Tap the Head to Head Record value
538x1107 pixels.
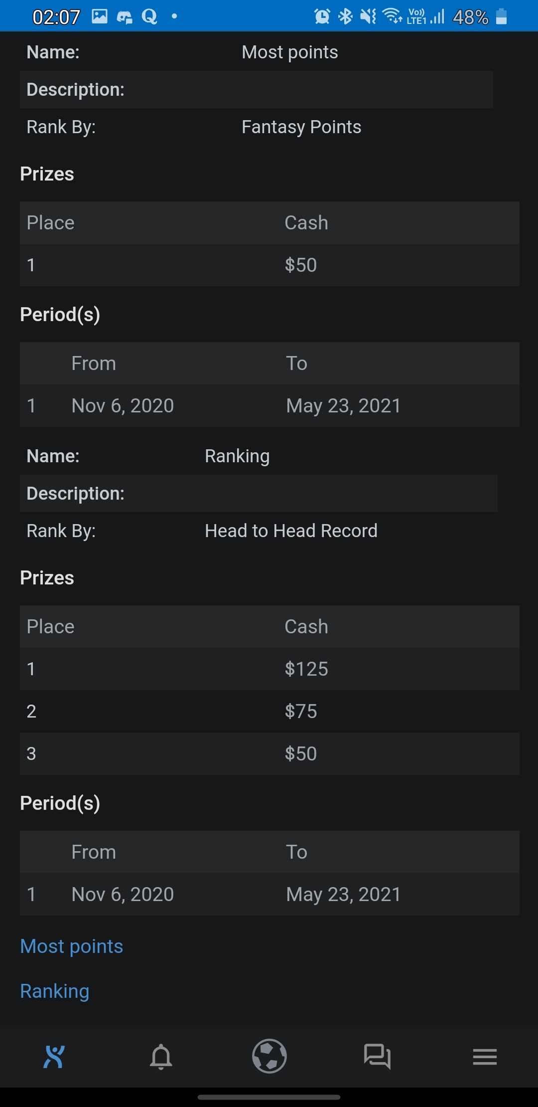click(291, 531)
